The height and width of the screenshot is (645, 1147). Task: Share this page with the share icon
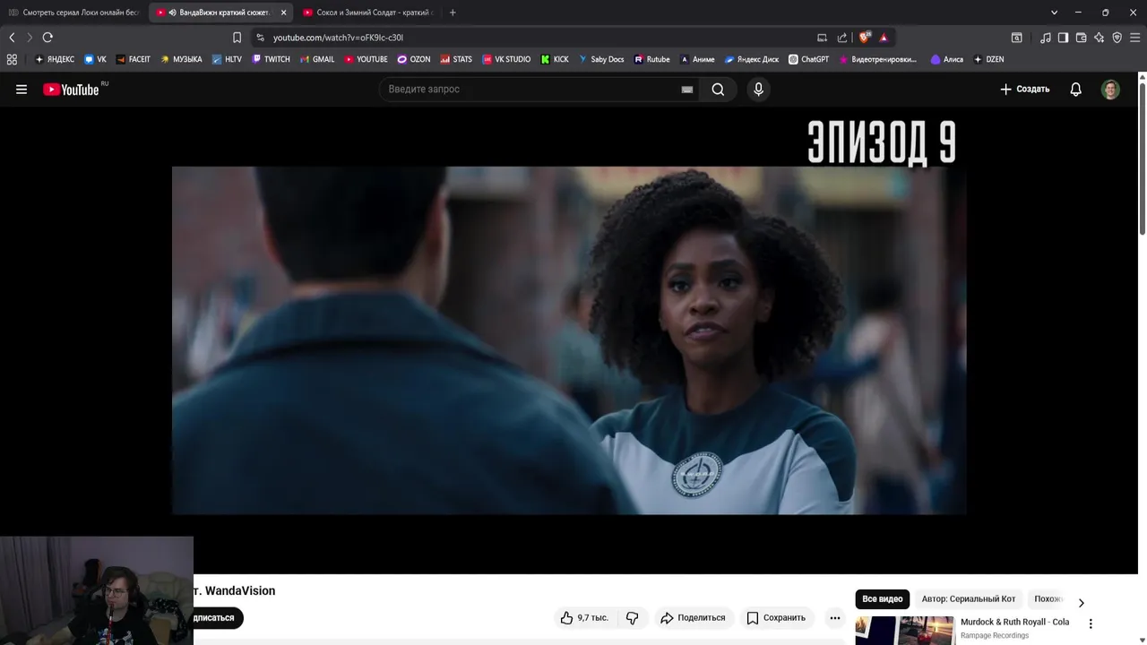point(842,38)
